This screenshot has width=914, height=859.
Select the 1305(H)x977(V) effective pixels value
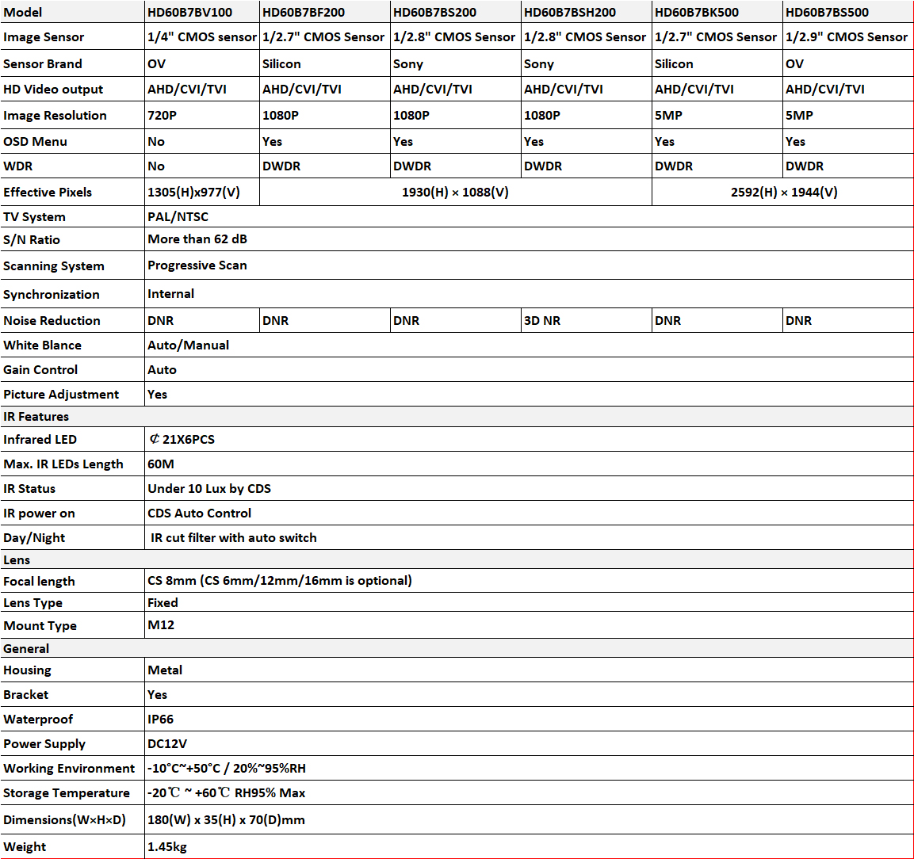(193, 192)
